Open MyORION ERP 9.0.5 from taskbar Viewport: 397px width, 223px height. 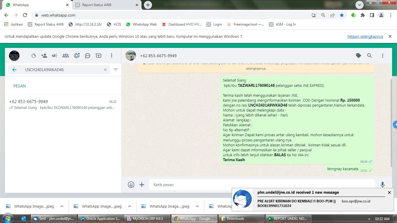pos(147,219)
